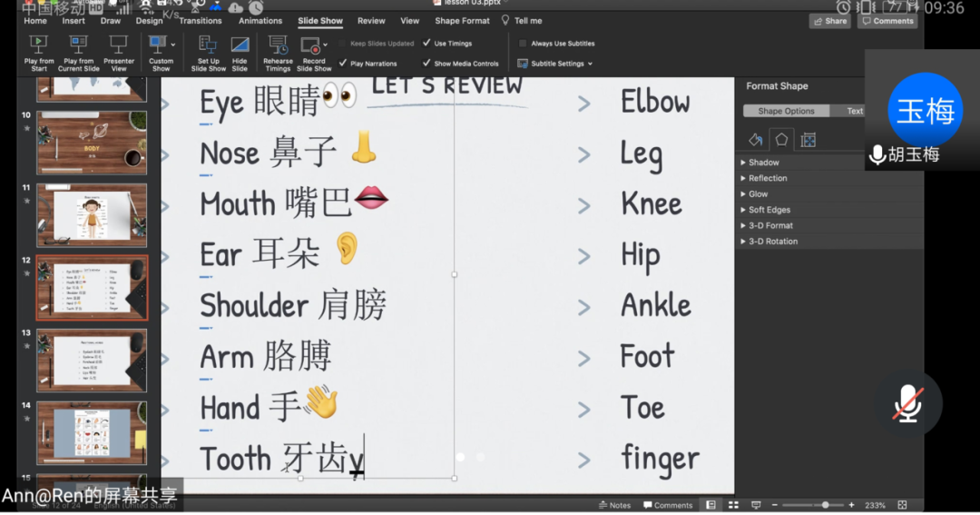Click Fit slide to window icon

(x=902, y=505)
